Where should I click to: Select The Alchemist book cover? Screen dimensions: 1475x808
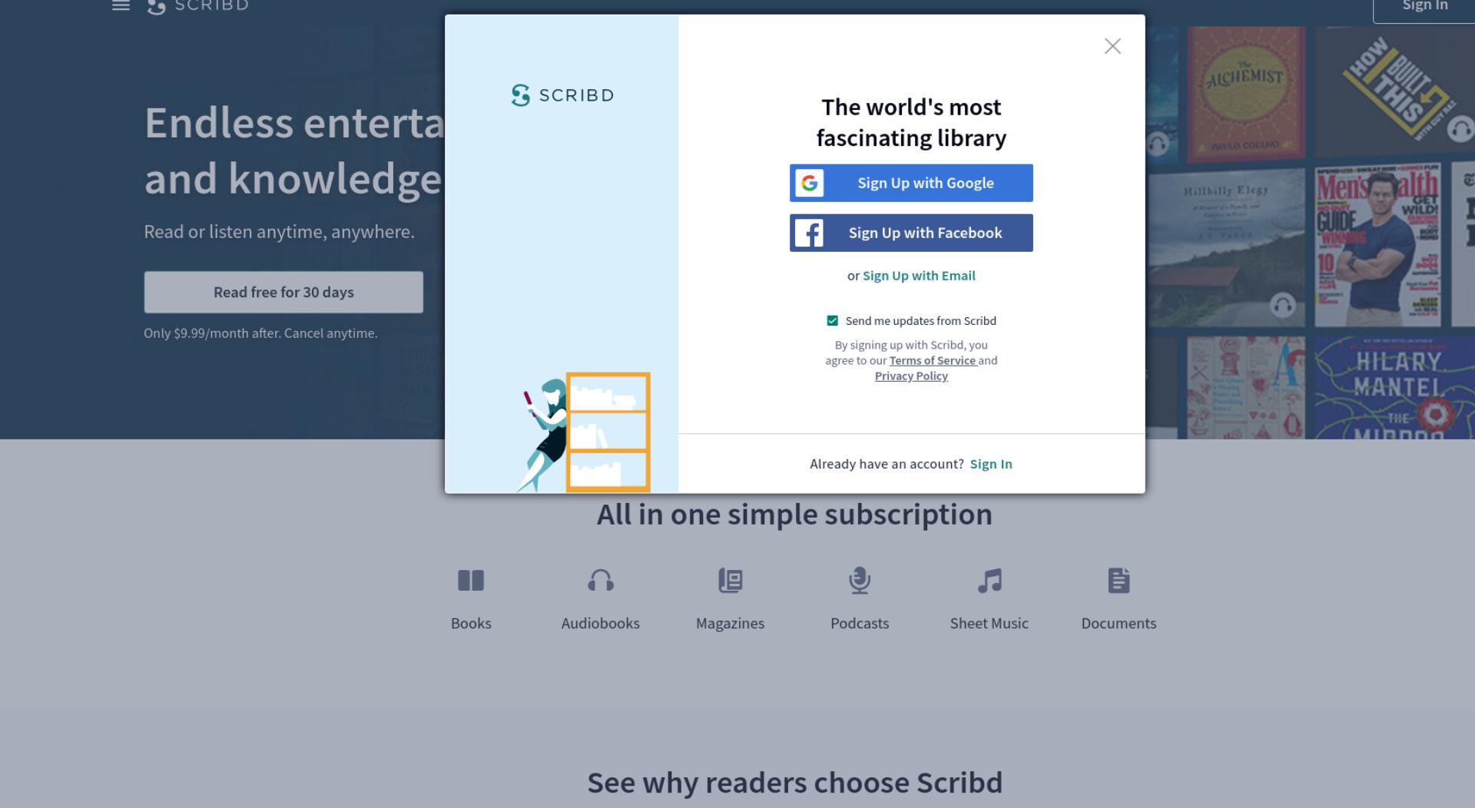[1245, 94]
